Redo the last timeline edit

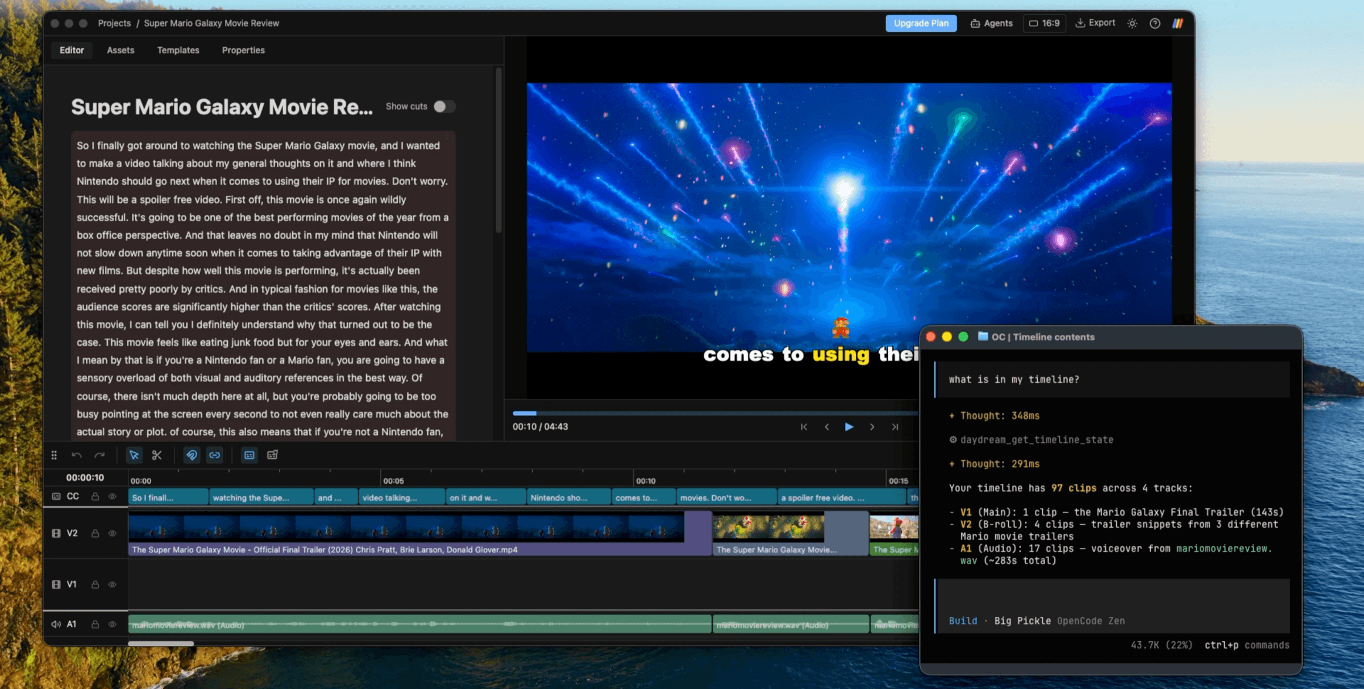click(99, 455)
